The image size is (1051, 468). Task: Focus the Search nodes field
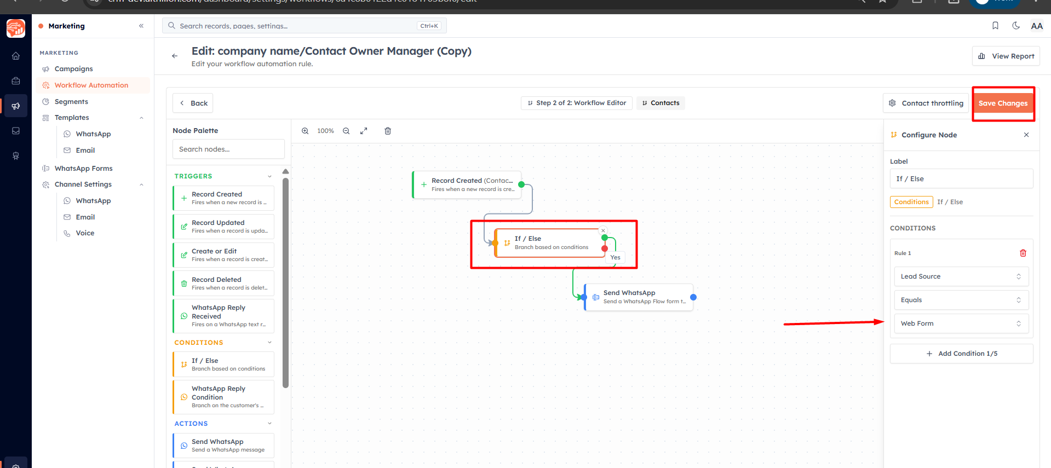pos(228,149)
